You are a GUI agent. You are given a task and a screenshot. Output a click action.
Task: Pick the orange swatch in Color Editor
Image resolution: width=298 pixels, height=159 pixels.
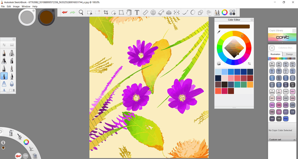click(250, 85)
